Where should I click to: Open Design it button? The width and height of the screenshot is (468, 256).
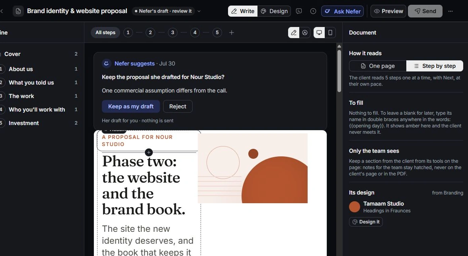[x=366, y=222]
